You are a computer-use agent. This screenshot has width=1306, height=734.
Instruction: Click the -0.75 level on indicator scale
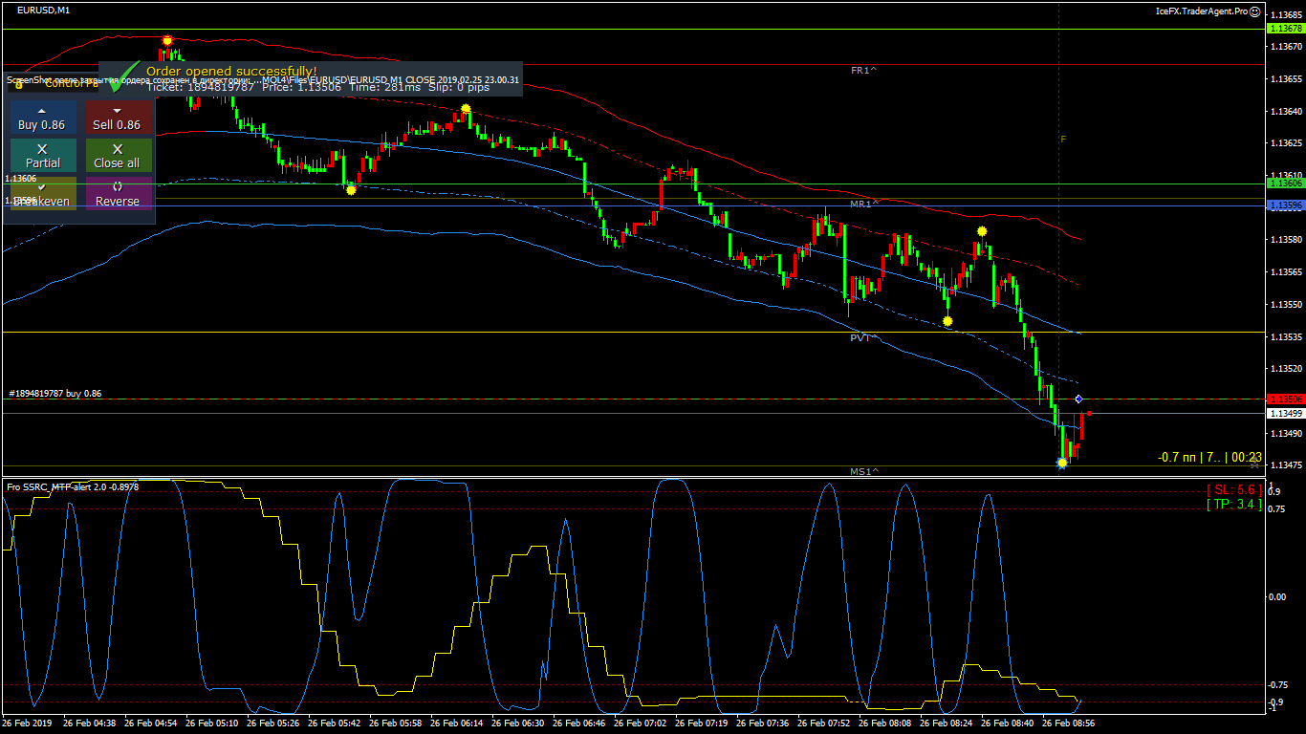1278,684
